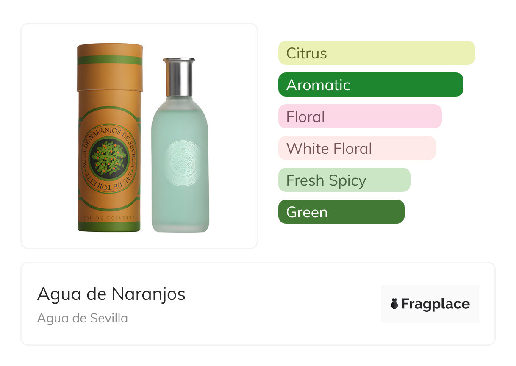Click the product info card
Viewport: 516px width, 366px height.
click(x=258, y=304)
